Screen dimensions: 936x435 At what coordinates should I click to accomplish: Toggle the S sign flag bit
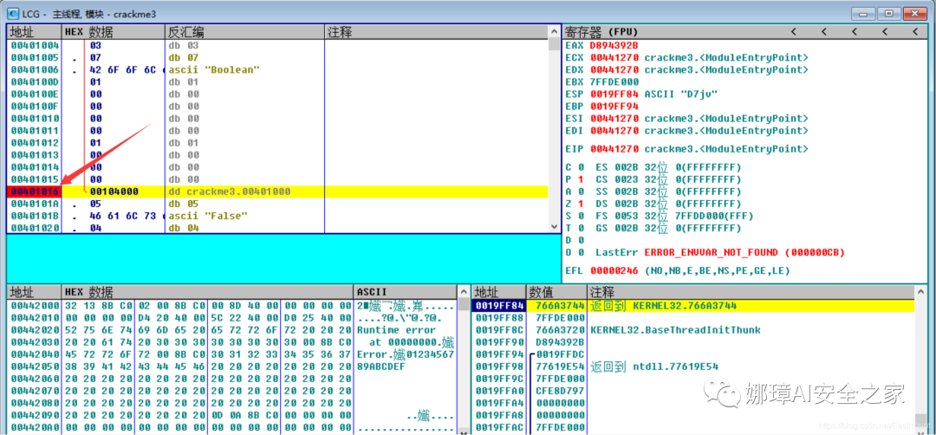(x=580, y=216)
